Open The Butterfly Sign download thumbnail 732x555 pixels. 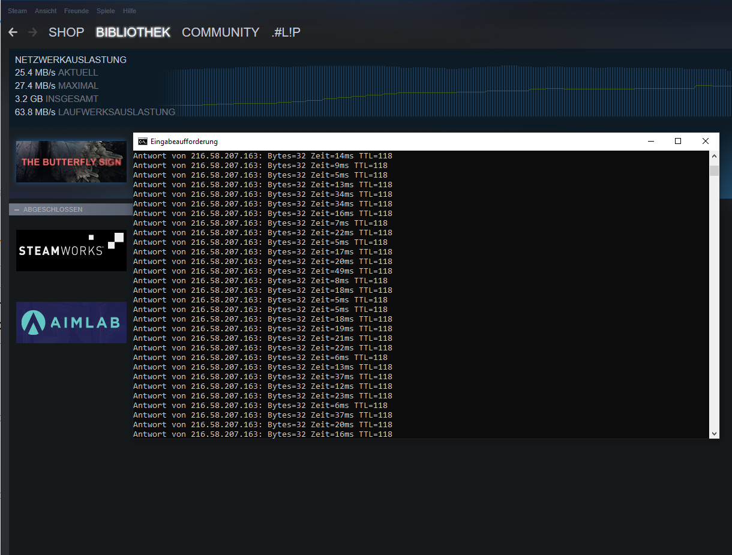[71, 161]
